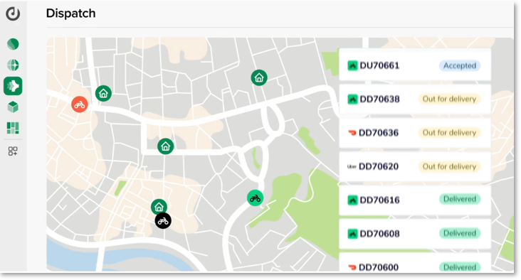Open Uber order DD70620
521x280 pixels.
[x=415, y=166]
